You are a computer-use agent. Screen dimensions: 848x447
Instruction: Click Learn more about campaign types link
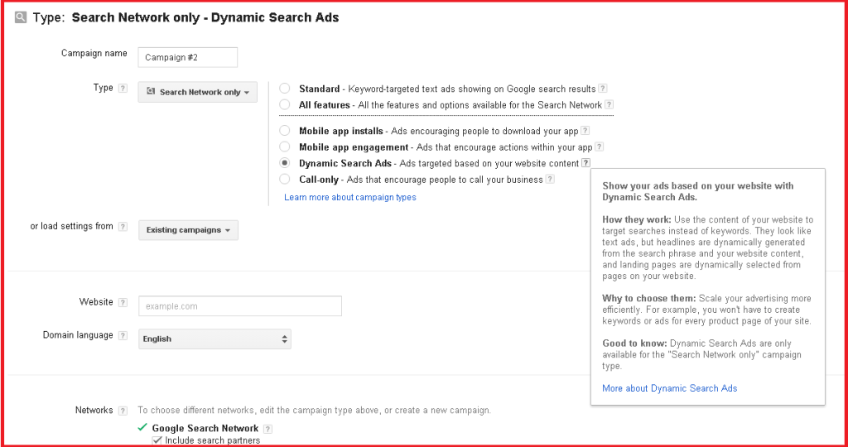[349, 198]
